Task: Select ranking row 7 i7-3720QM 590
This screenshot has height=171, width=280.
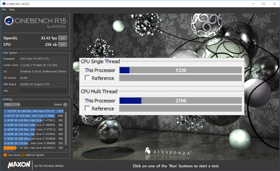Action: tap(34, 139)
